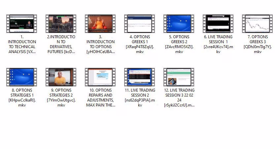Viewport: 280px width, 149px height.
Task: Select the Introduction to Technical Analysis video thumbnail
Action: coord(21,23)
